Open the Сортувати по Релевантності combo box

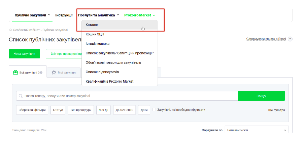click(257, 130)
